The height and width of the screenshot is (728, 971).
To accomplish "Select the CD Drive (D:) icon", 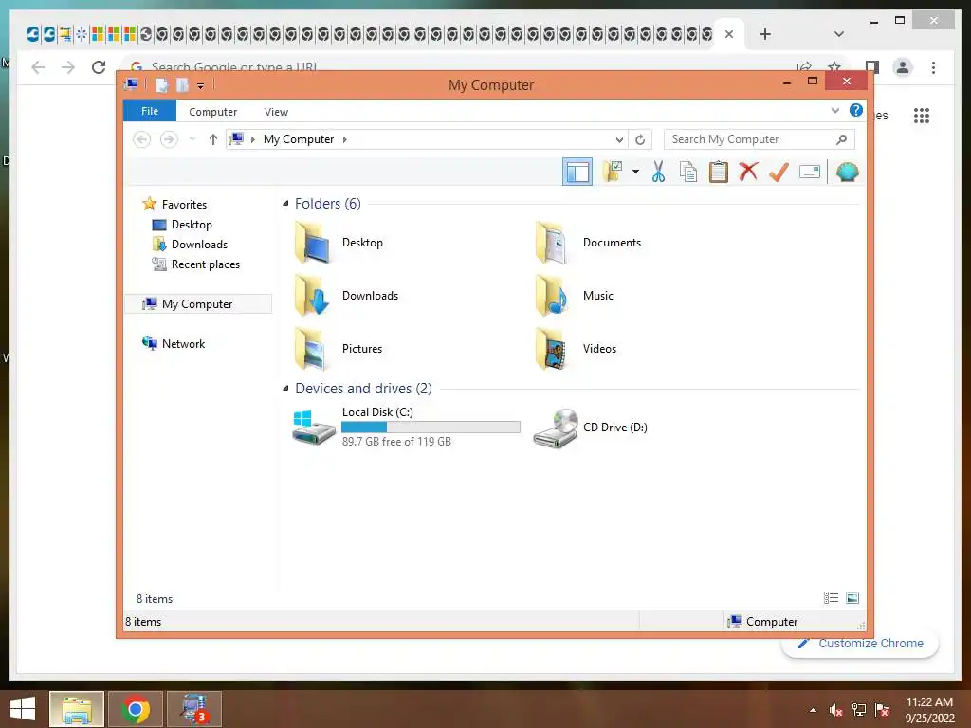I will click(x=556, y=428).
